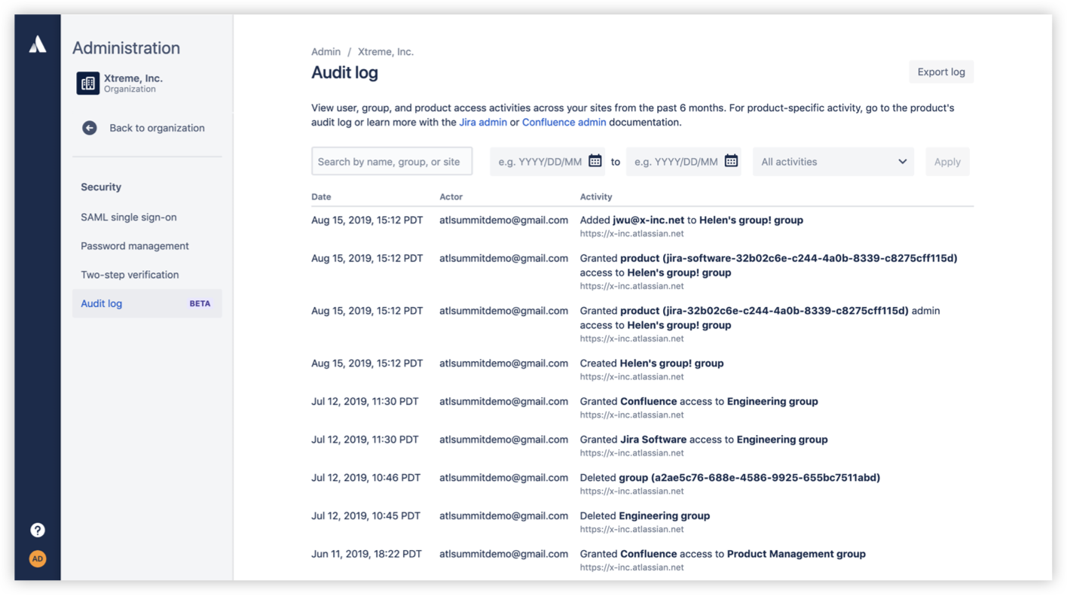Select Two-step verification in sidebar
Image resolution: width=1067 pixels, height=596 pixels.
pyautogui.click(x=130, y=275)
